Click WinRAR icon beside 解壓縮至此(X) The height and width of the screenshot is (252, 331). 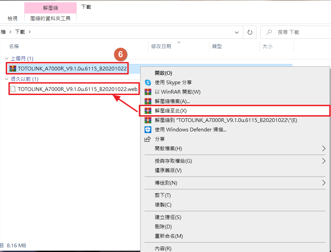point(148,111)
